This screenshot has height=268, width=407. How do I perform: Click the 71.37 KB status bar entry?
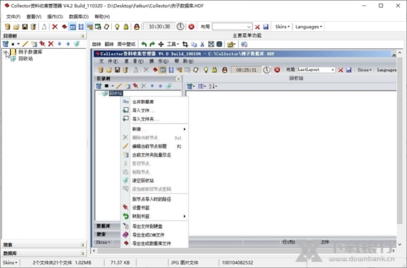pyautogui.click(x=120, y=263)
